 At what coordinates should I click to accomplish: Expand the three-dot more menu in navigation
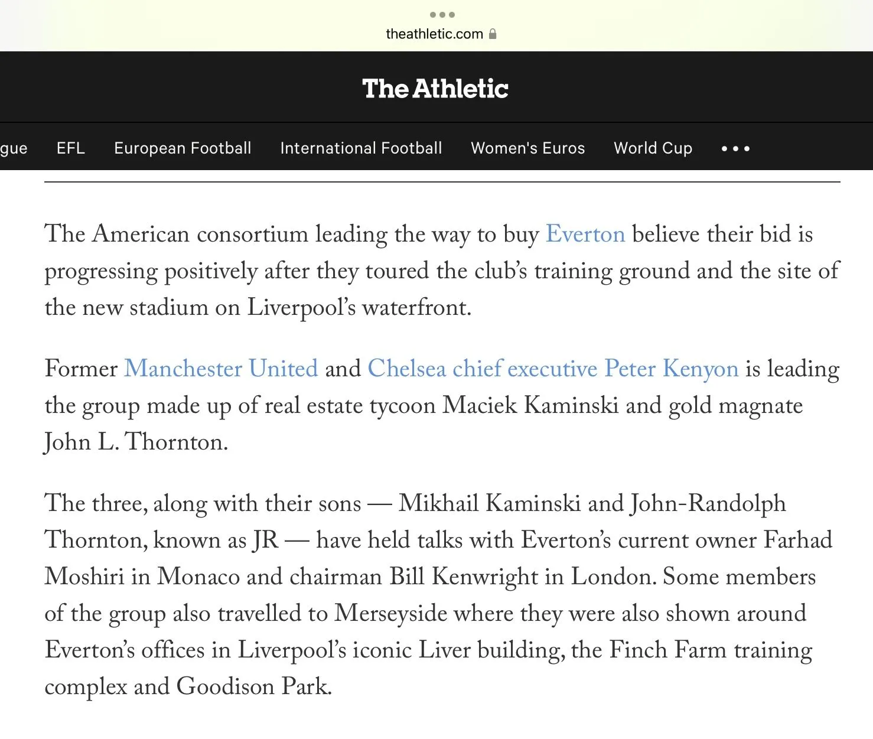(735, 148)
